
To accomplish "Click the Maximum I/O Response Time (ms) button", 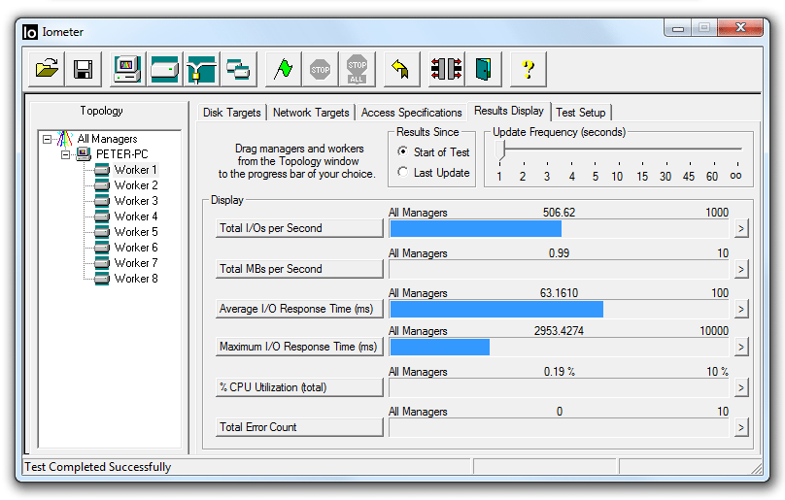I will pos(299,347).
